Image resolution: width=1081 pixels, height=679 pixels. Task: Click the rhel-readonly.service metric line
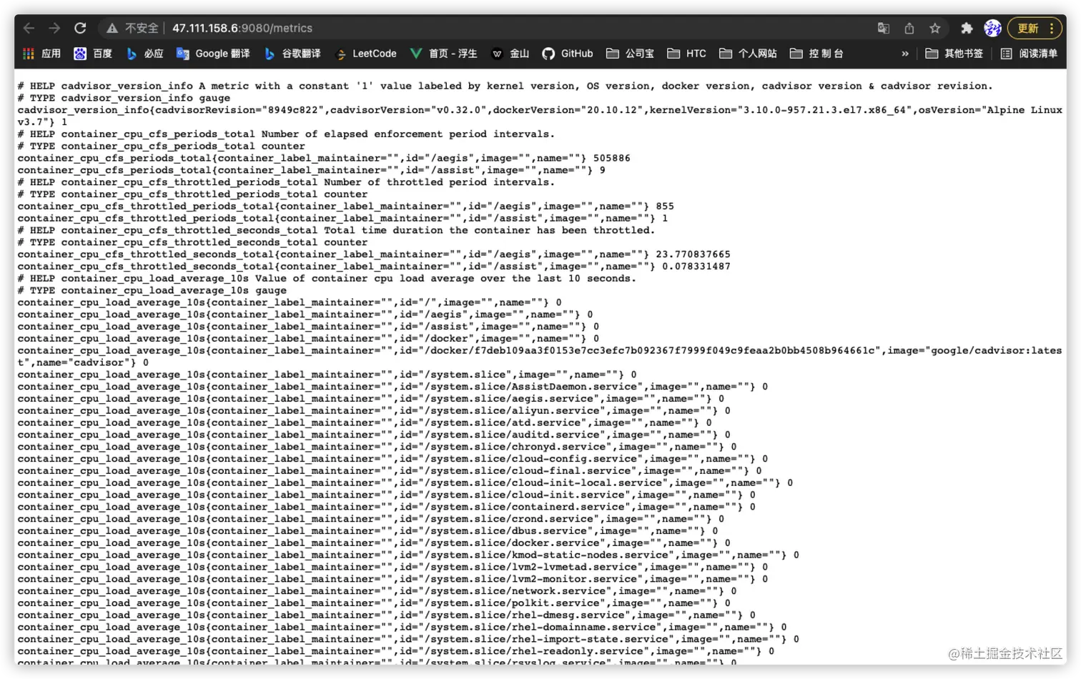tap(396, 652)
